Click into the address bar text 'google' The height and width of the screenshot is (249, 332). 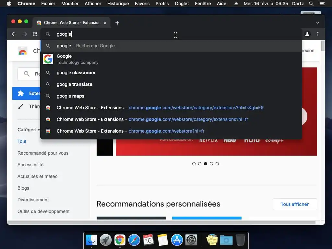(x=64, y=34)
